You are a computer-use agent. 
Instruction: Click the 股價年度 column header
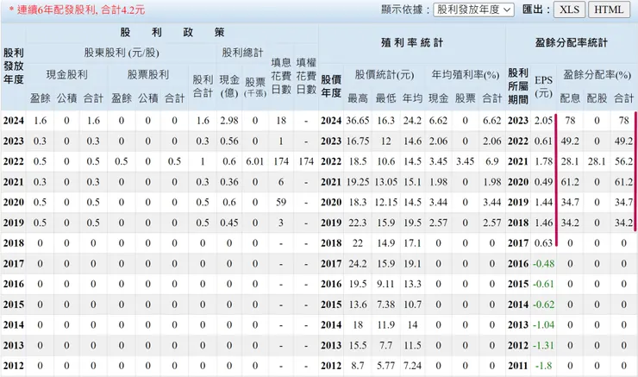[331, 86]
